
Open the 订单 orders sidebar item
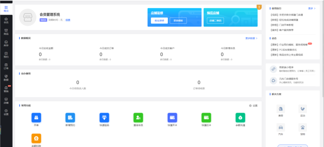click(x=6, y=66)
